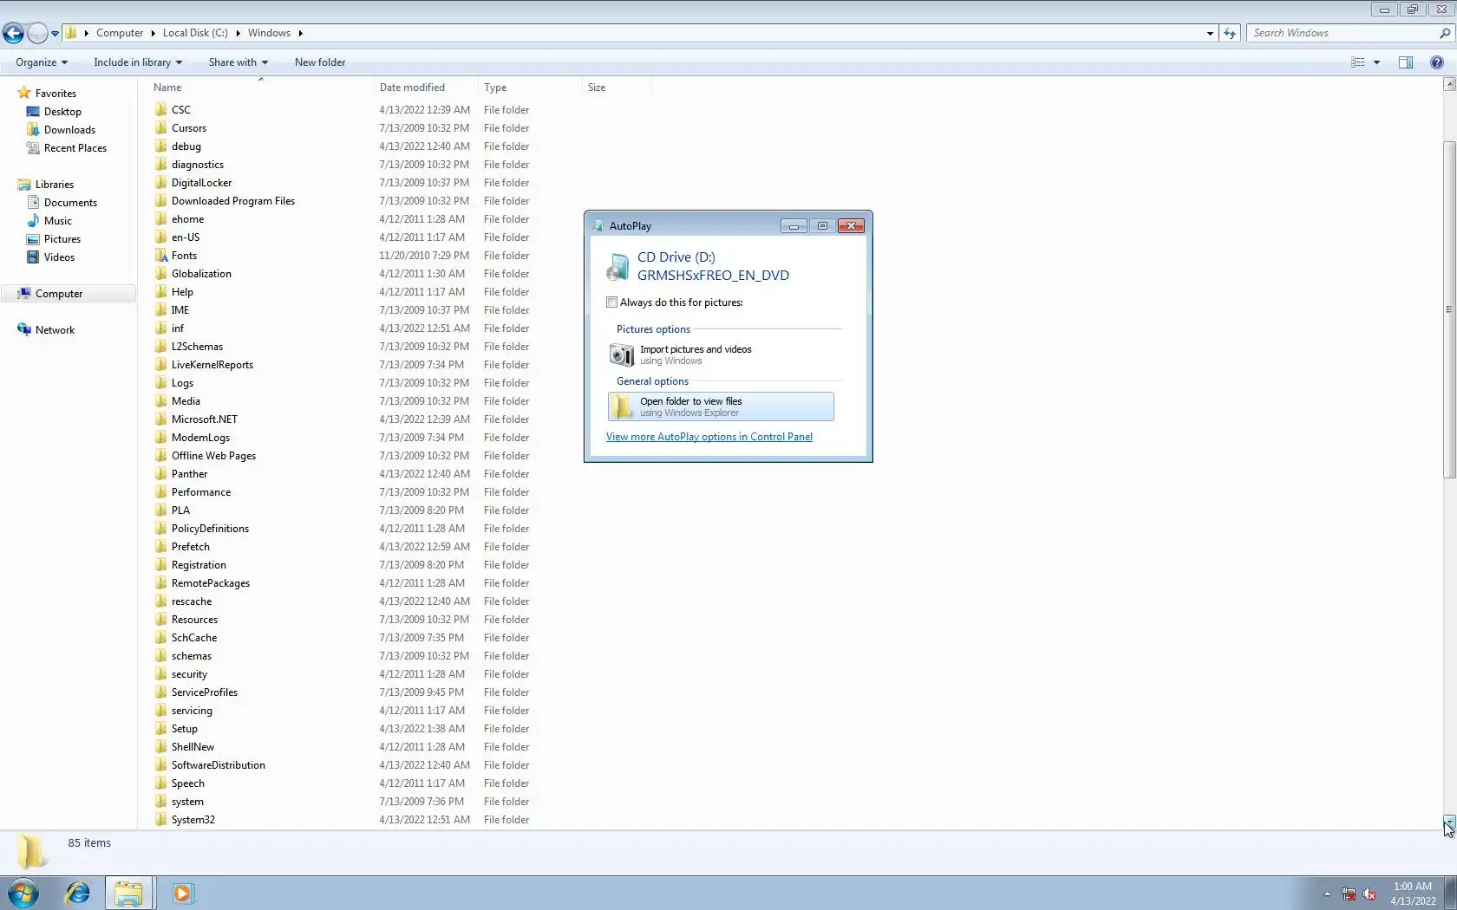Show hidden tray icons arrow

tap(1327, 894)
